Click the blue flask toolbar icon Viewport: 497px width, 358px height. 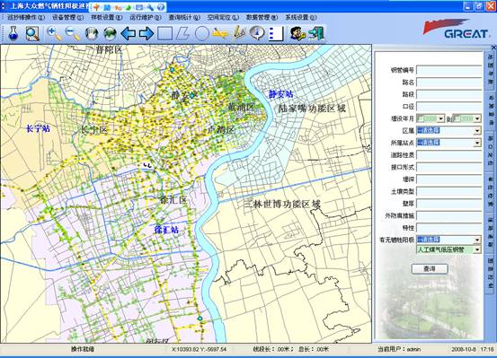pos(13,33)
